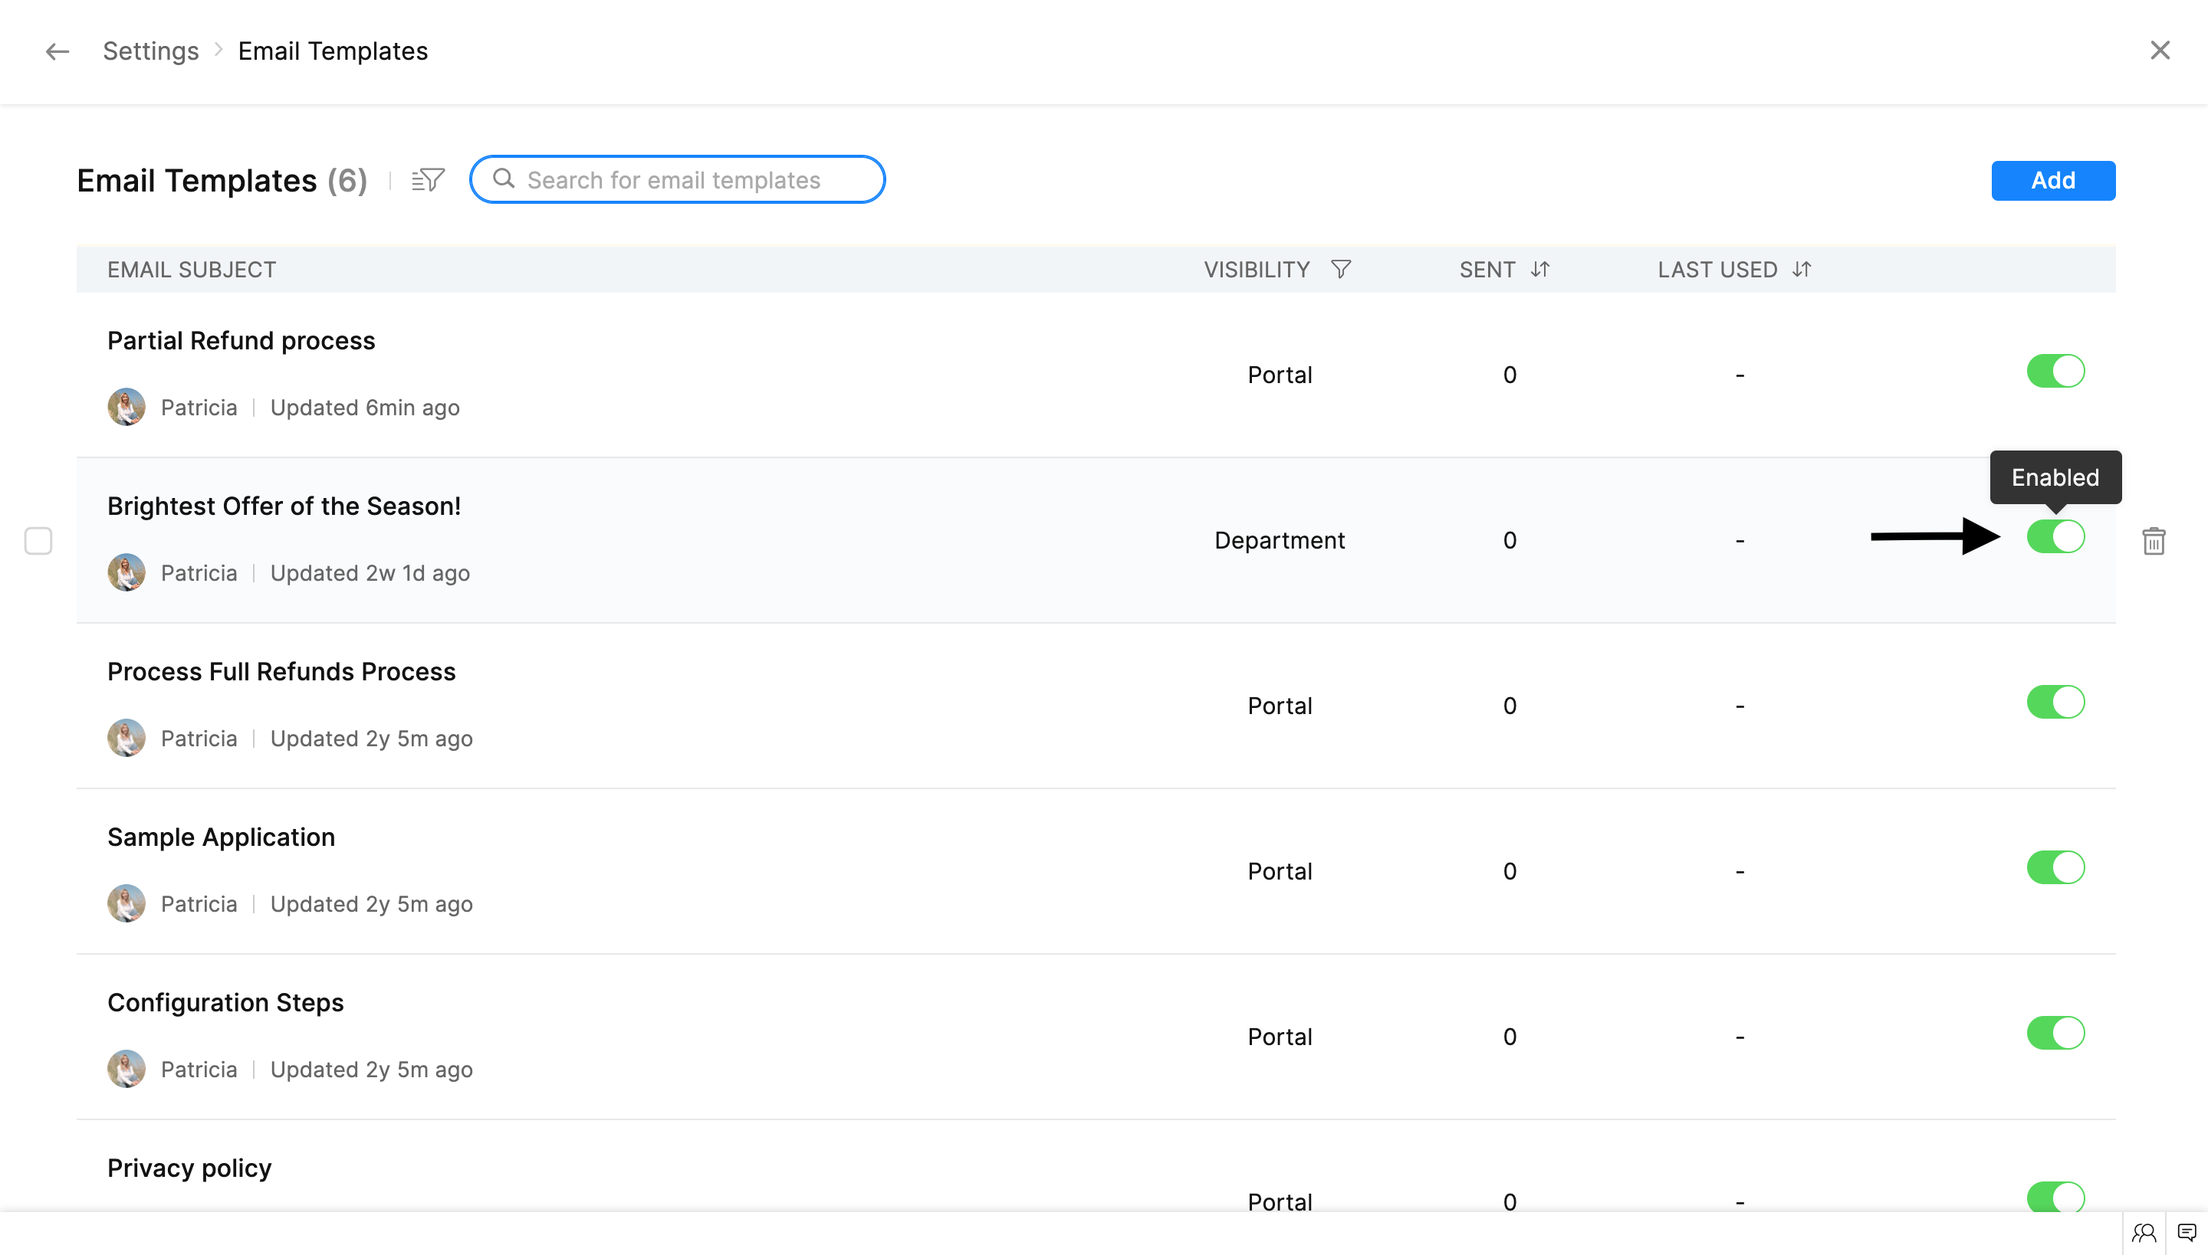Click the back arrow icon

point(57,52)
